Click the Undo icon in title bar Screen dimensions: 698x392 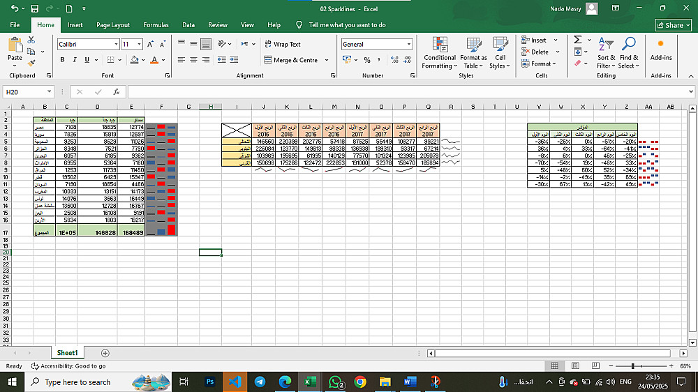coord(14,8)
